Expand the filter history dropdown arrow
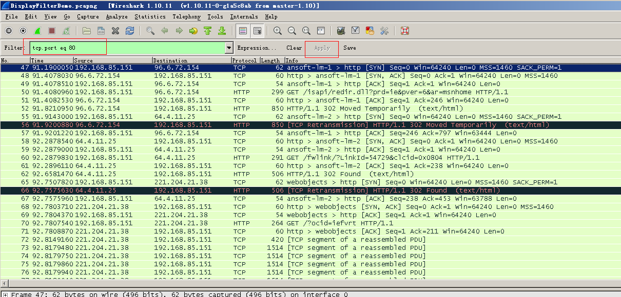The image size is (621, 297). point(229,48)
